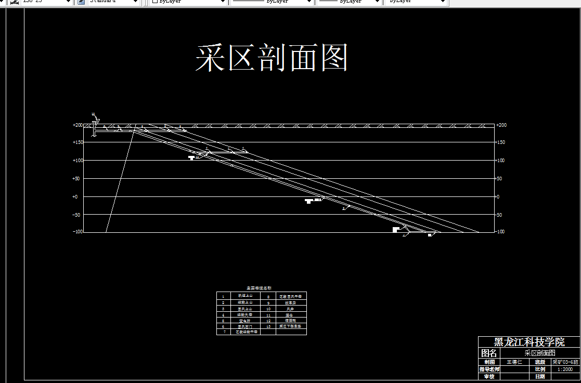Select the +150 elevation label on left
Viewport: 581px width, 383px height.
coord(78,142)
